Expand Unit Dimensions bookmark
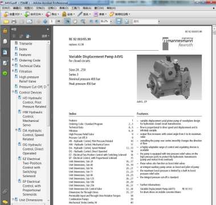Viewport: 216px width, 205px height. [13, 199]
